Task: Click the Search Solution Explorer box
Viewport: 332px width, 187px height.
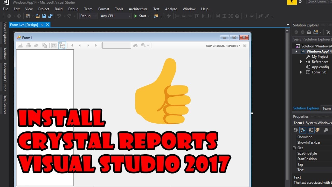Action: pyautogui.click(x=312, y=39)
